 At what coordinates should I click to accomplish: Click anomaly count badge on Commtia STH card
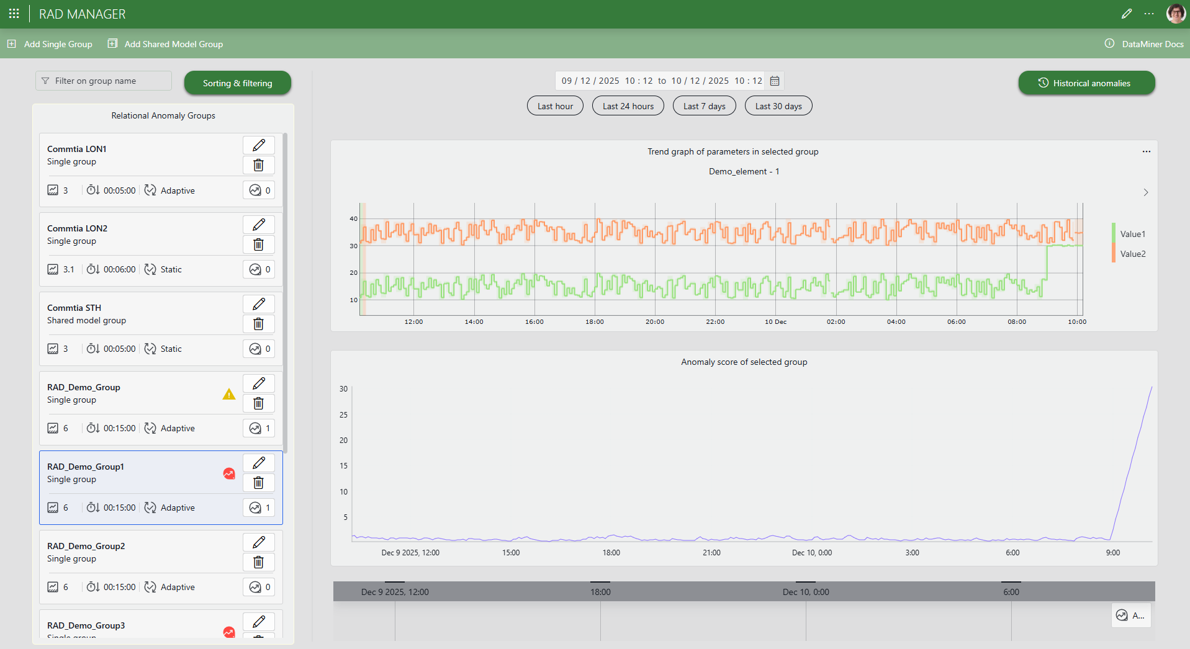259,348
